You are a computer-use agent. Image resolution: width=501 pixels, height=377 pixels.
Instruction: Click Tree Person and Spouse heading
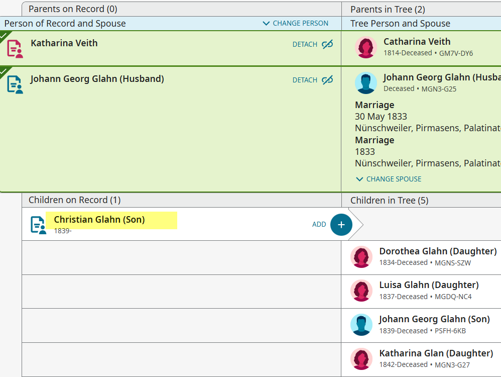400,24
